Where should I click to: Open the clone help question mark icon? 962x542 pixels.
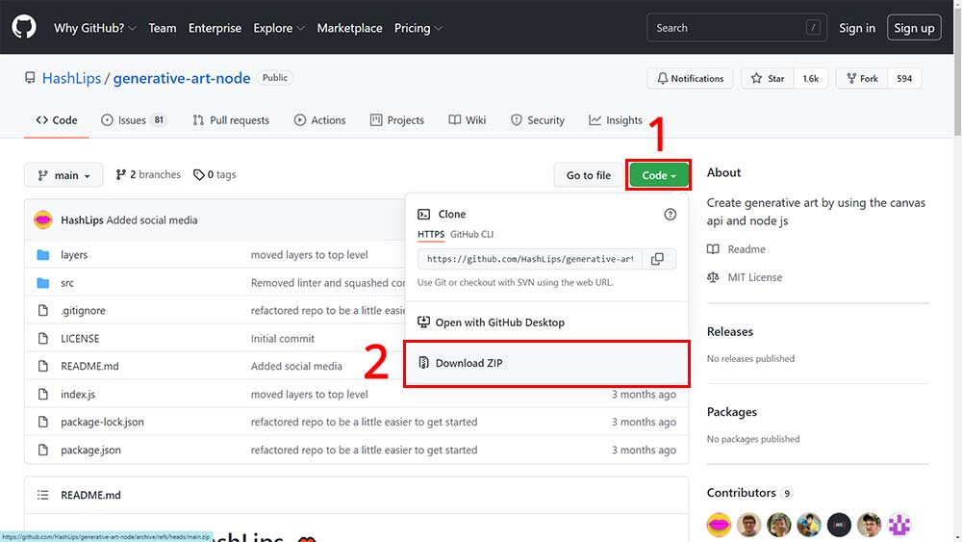(670, 215)
